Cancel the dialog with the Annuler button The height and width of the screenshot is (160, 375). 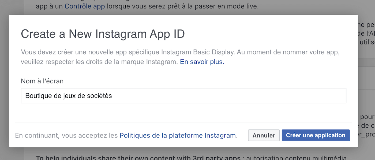[x=264, y=135]
